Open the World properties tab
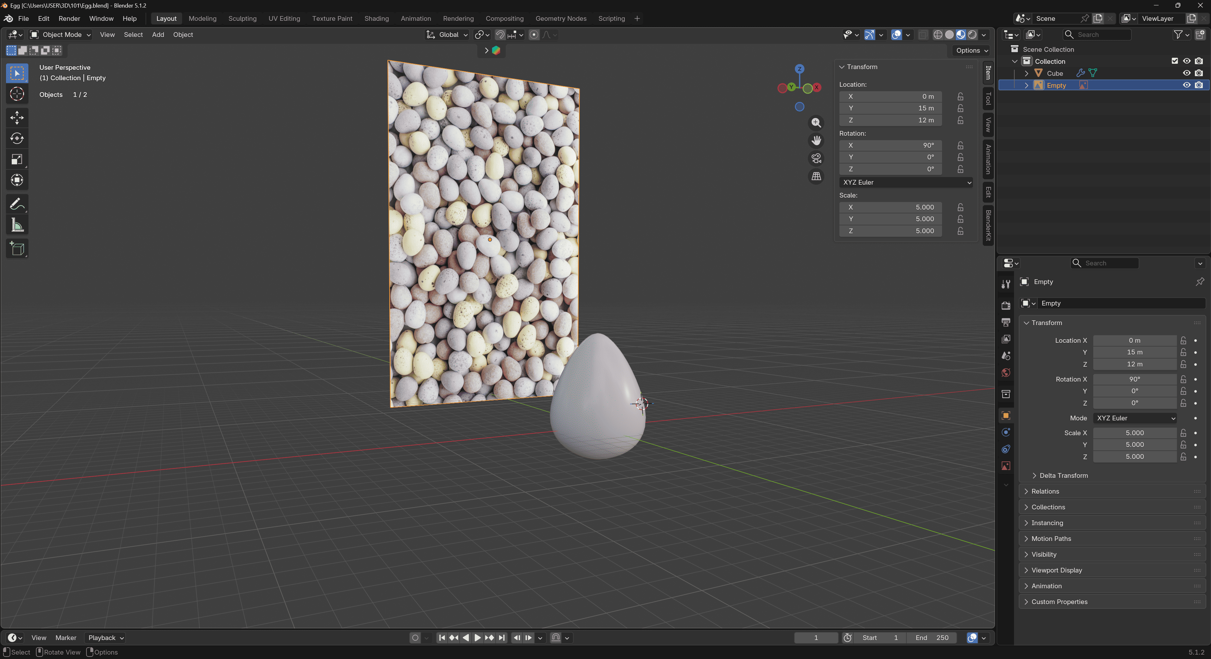 coord(1005,373)
